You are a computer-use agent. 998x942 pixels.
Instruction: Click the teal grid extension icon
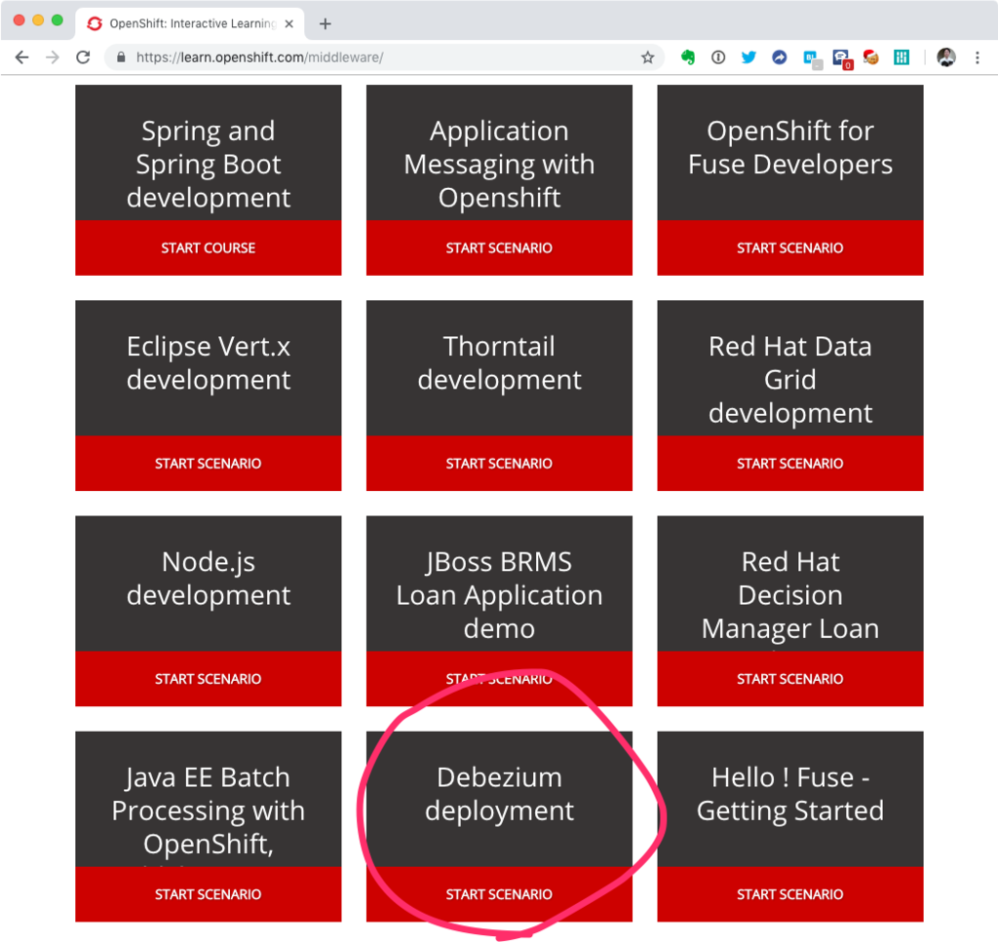point(902,57)
